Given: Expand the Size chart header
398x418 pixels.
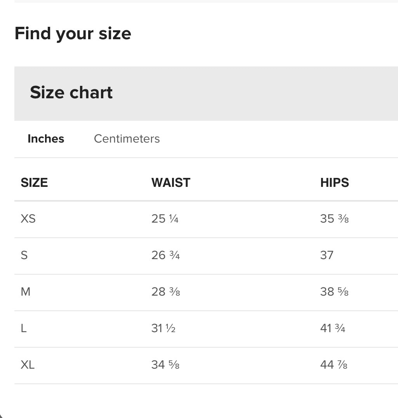Looking at the screenshot, I should pos(206,94).
